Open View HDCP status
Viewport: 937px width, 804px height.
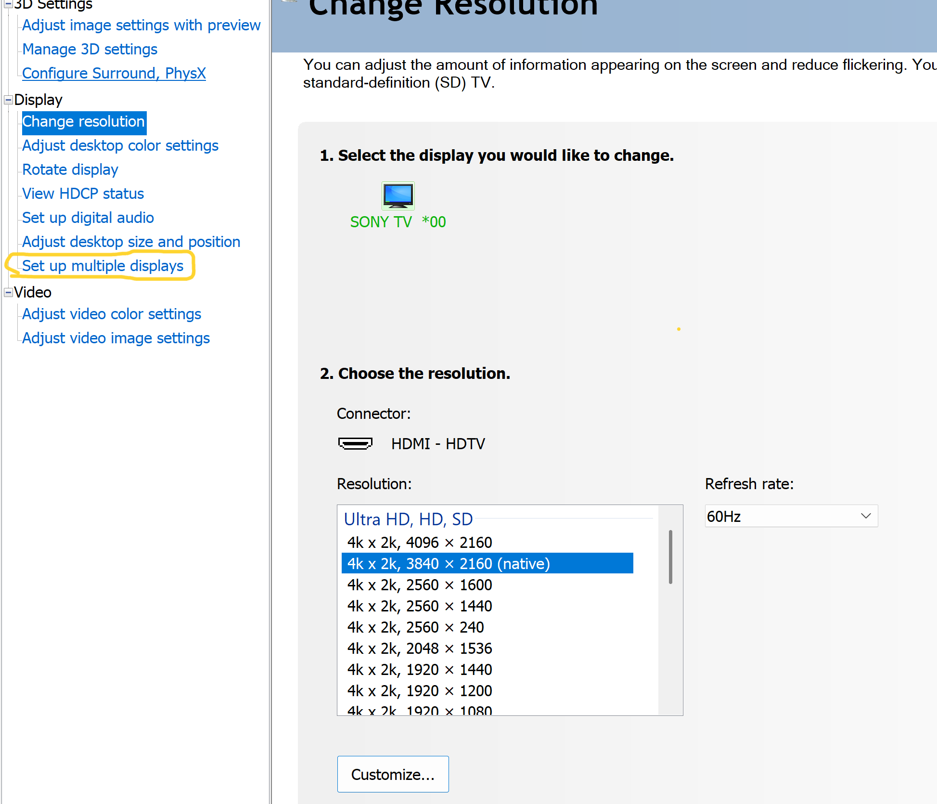coord(83,194)
